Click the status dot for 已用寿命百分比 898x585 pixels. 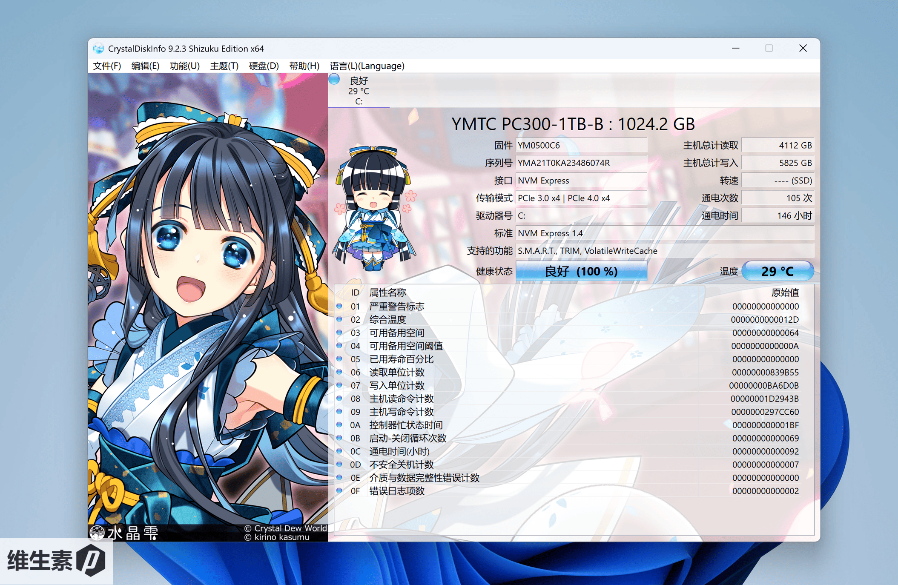(x=339, y=359)
